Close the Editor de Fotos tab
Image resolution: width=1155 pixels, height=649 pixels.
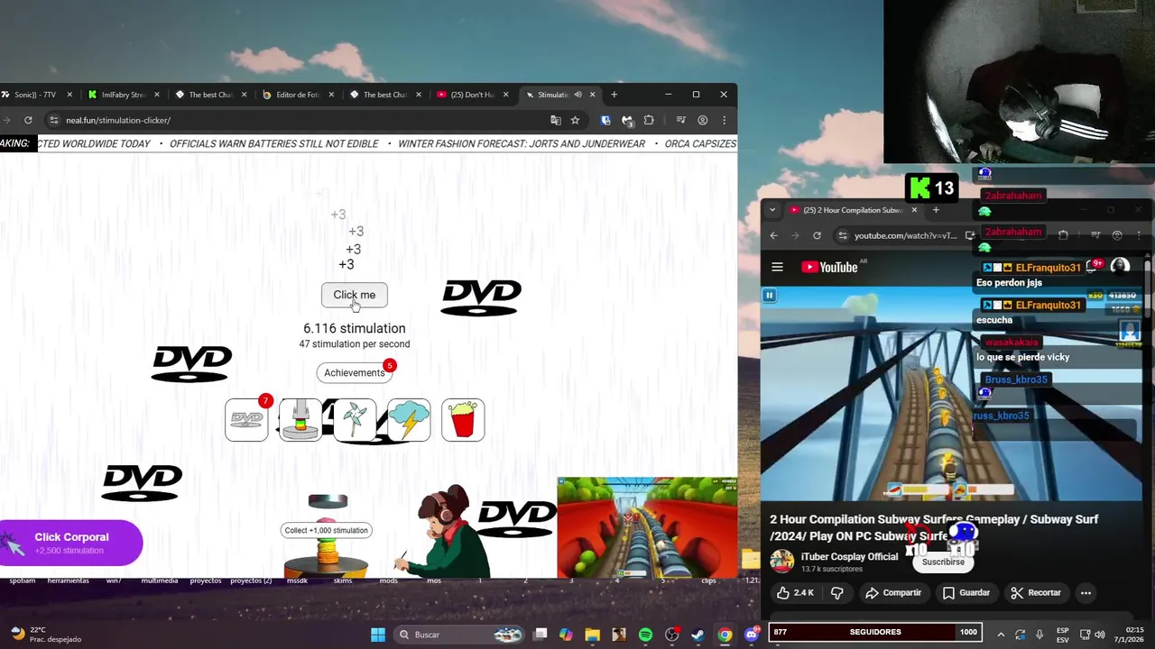(x=331, y=95)
